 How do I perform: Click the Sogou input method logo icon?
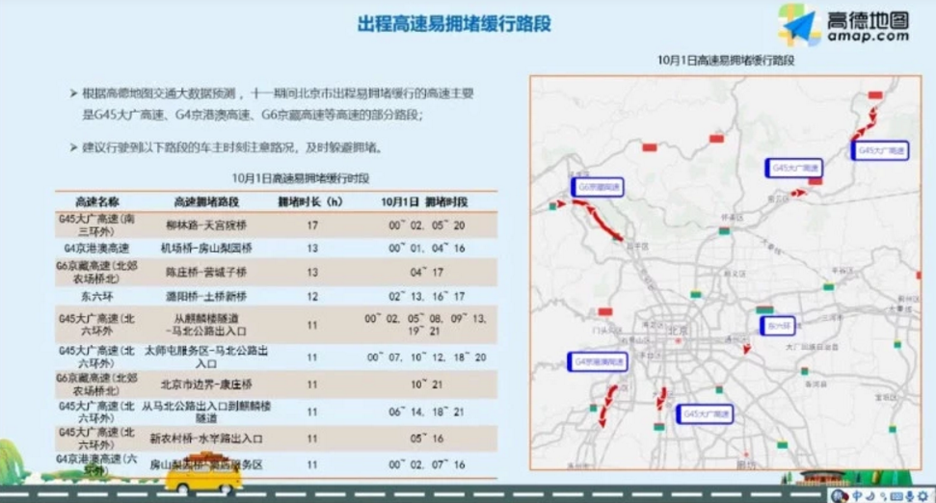(837, 495)
